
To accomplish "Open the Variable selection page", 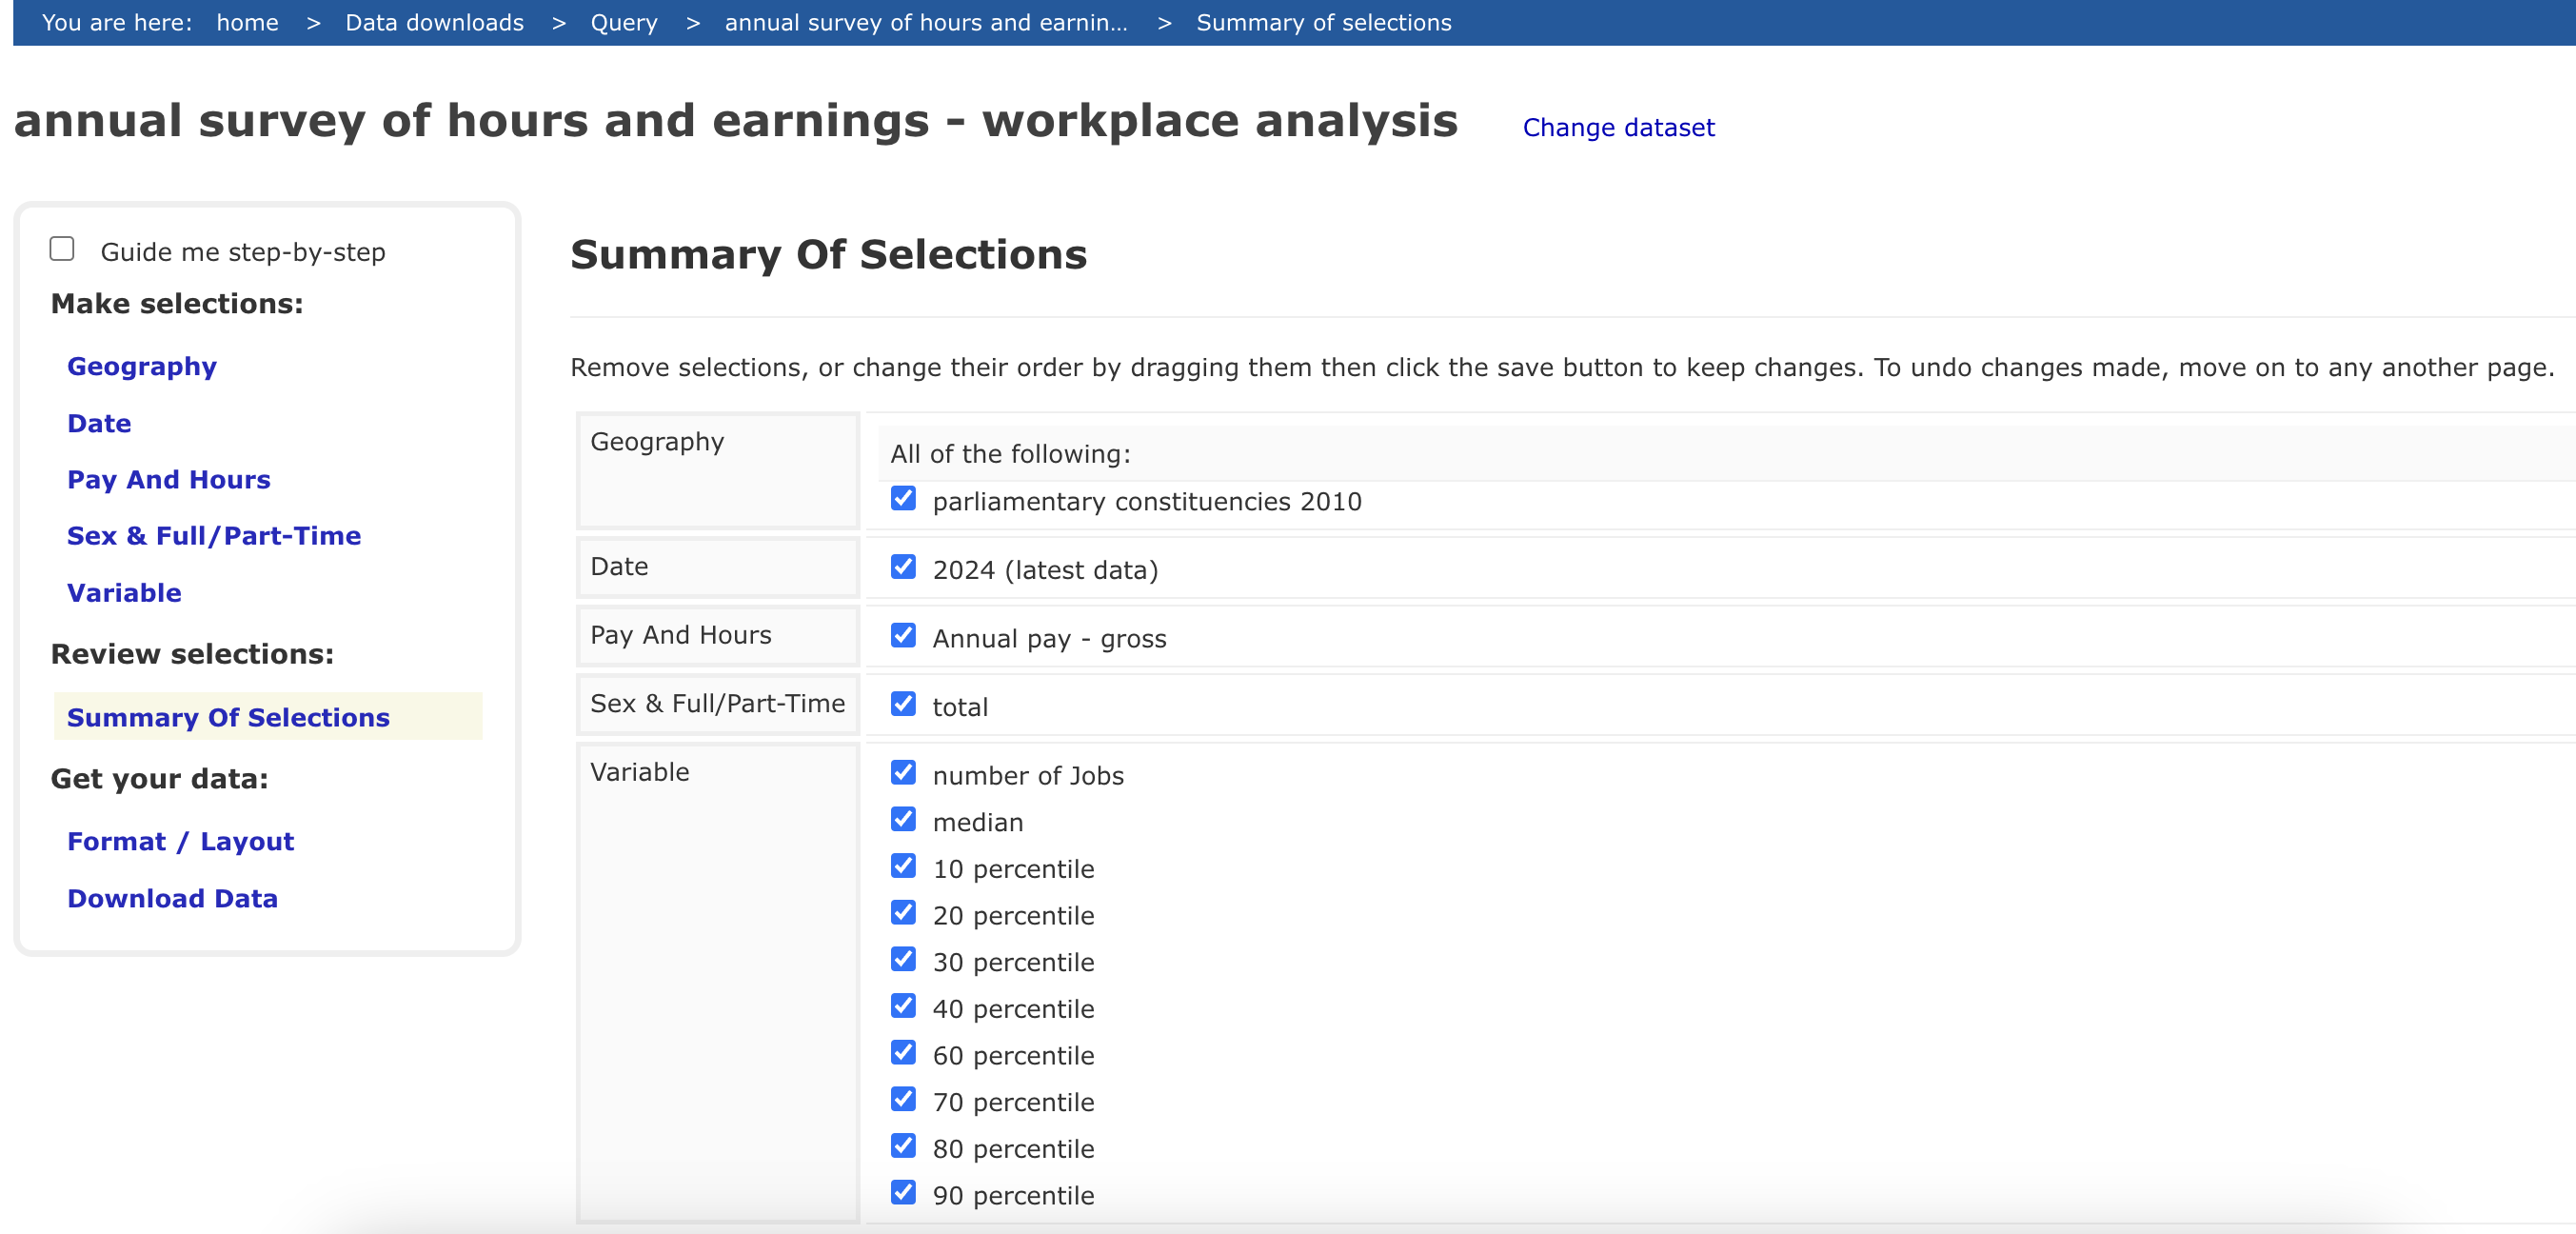I will [x=124, y=593].
